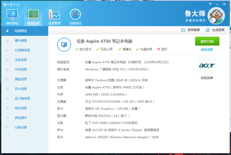
Task: Click the 鲁大师 mascot avatar
Action: (x=216, y=16)
